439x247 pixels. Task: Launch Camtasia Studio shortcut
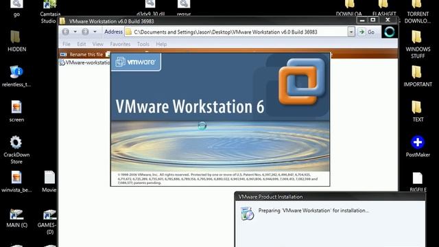pos(50,5)
